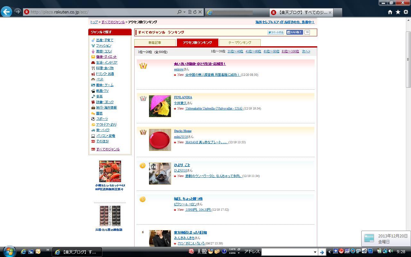Open Favorites star icon
The width and height of the screenshot is (411, 257).
(398, 12)
